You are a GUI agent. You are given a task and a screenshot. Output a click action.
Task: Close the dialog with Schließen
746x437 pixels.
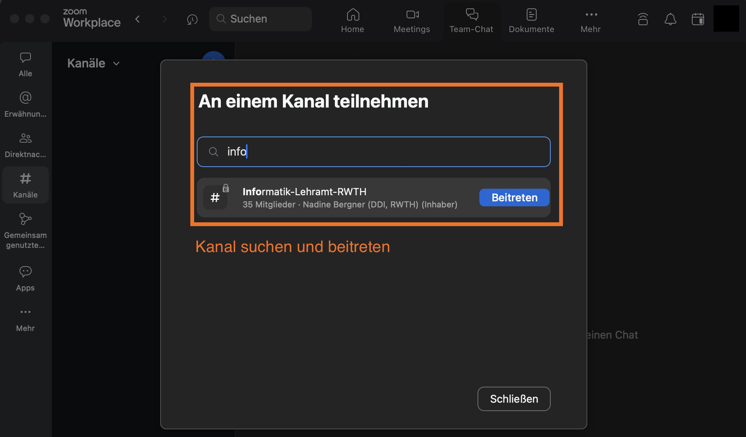point(514,398)
